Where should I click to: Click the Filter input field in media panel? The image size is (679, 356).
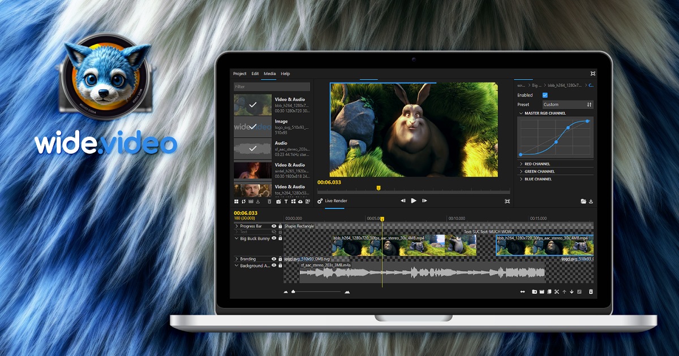[x=272, y=87]
